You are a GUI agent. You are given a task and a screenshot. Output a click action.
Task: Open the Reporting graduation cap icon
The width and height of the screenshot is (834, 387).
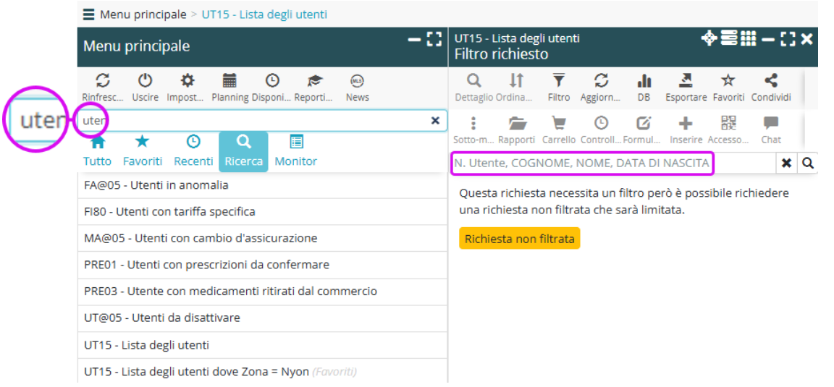314,81
